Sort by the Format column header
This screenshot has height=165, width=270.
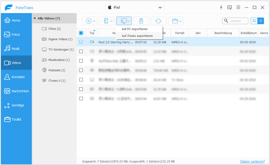pos(180,33)
